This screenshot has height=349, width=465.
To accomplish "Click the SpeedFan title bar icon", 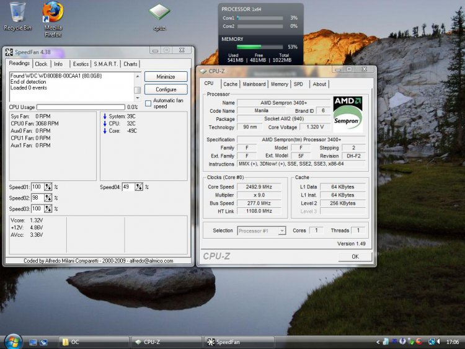I will tap(9, 52).
